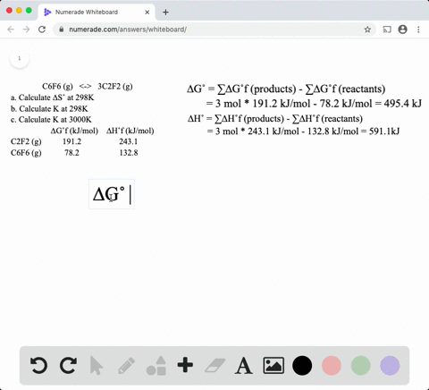Viewport: 429px width, 390px height.
Task: Click the plus add icon in toolbar
Action: pos(185,365)
